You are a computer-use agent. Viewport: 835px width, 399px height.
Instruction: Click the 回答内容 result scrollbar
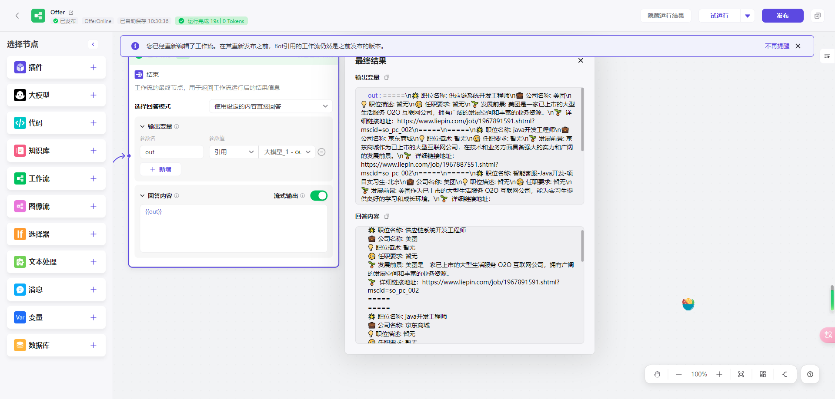coord(582,246)
